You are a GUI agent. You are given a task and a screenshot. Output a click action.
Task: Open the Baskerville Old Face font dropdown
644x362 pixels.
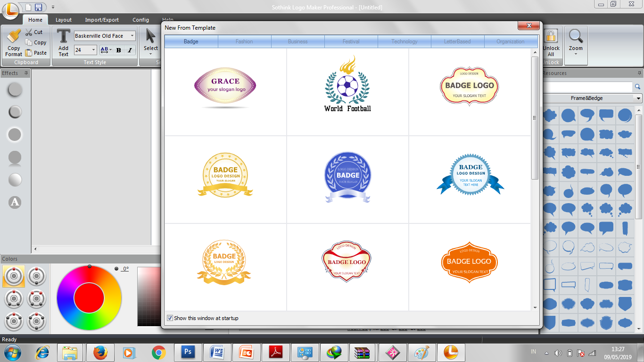132,35
